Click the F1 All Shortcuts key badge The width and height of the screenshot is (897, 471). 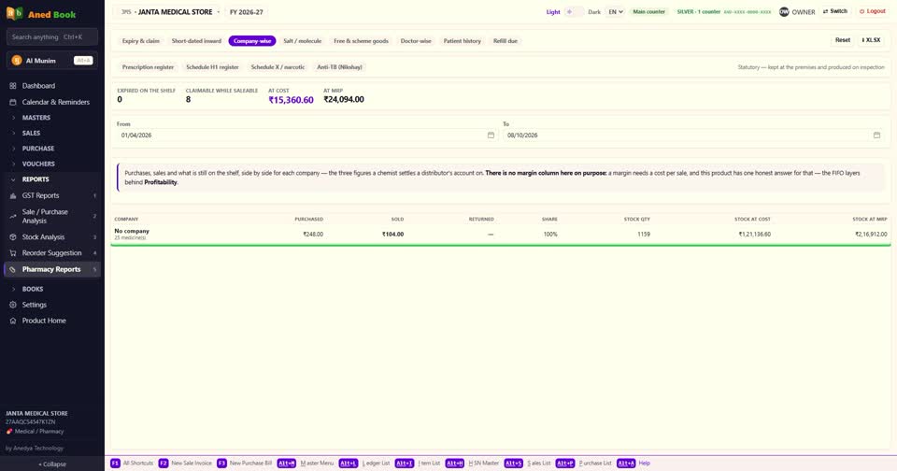pos(115,463)
